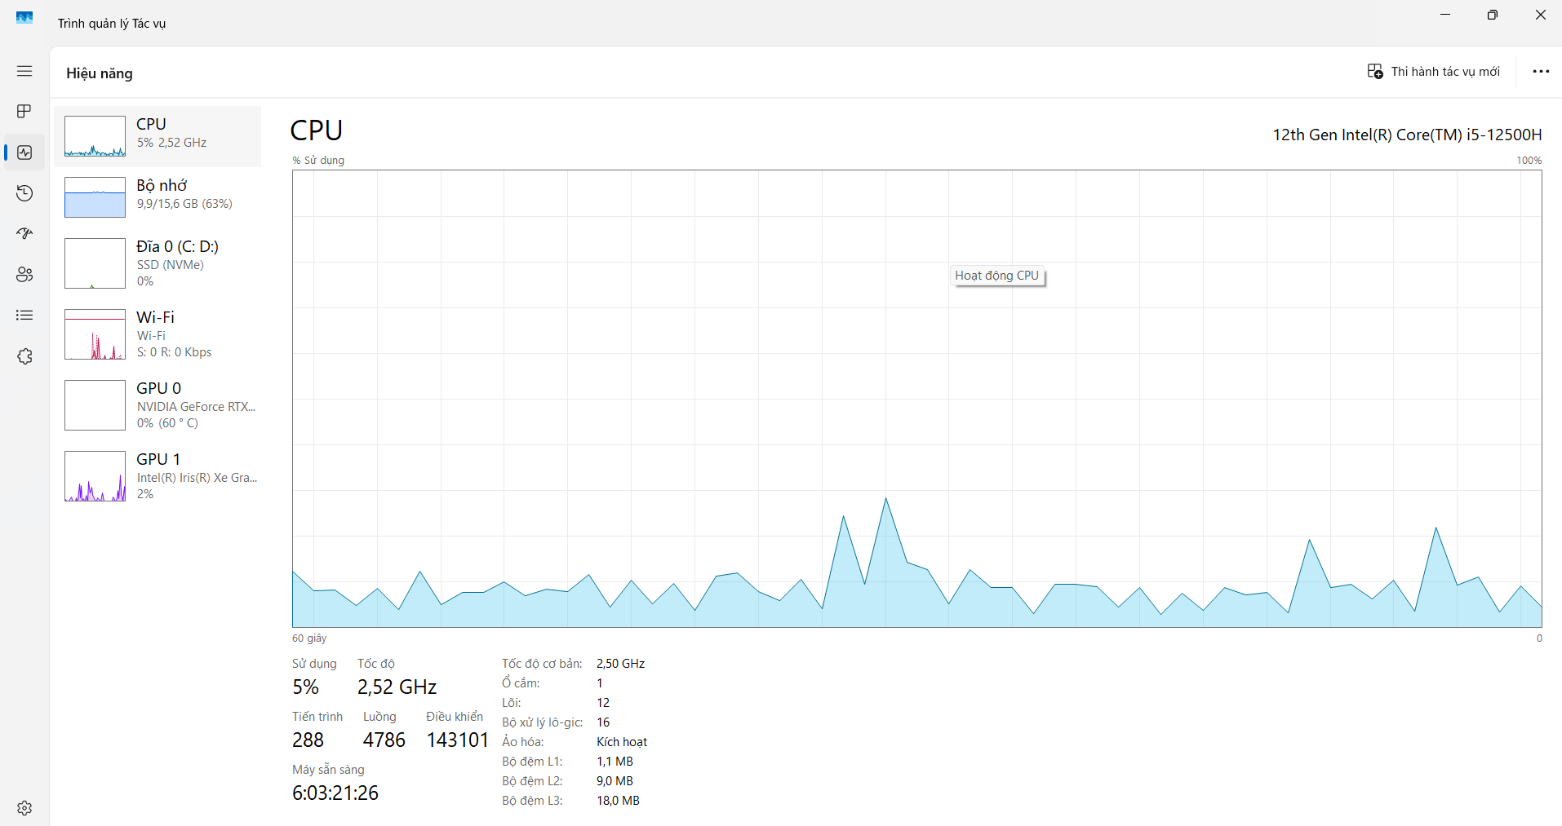This screenshot has height=826, width=1562.
Task: Click the 'Hiệu năng' page heading
Action: click(x=100, y=73)
